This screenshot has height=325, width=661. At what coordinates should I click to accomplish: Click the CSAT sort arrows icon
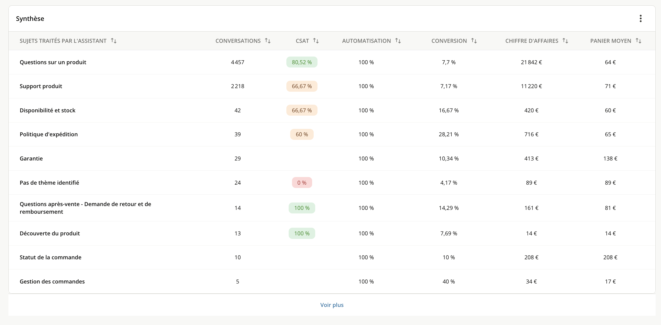click(316, 41)
